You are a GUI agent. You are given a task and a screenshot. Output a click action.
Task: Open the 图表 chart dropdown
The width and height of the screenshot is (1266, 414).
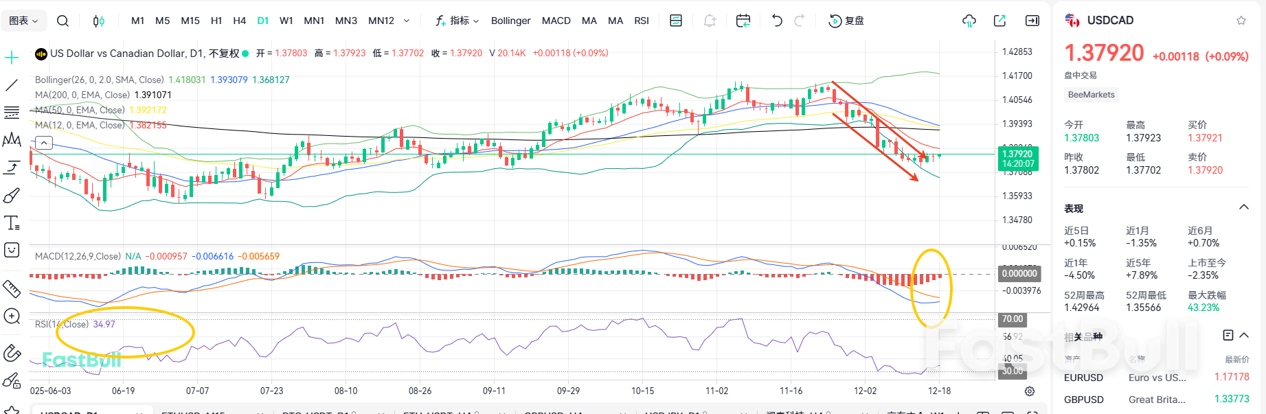tap(23, 21)
